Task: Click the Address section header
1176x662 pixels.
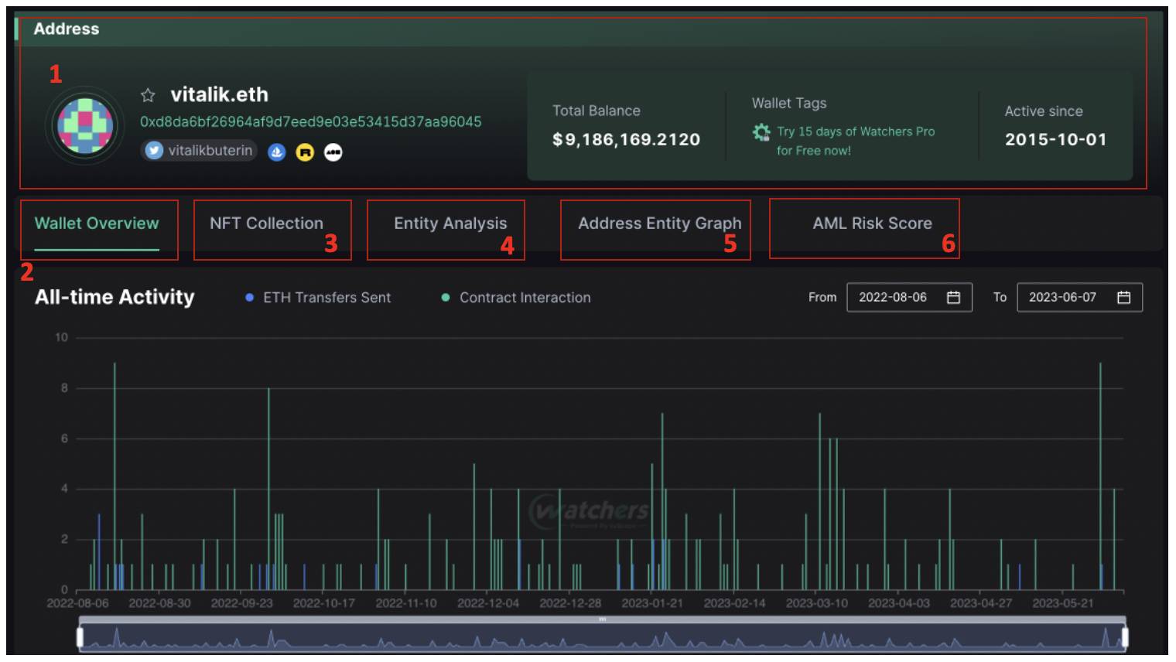Action: pos(67,29)
